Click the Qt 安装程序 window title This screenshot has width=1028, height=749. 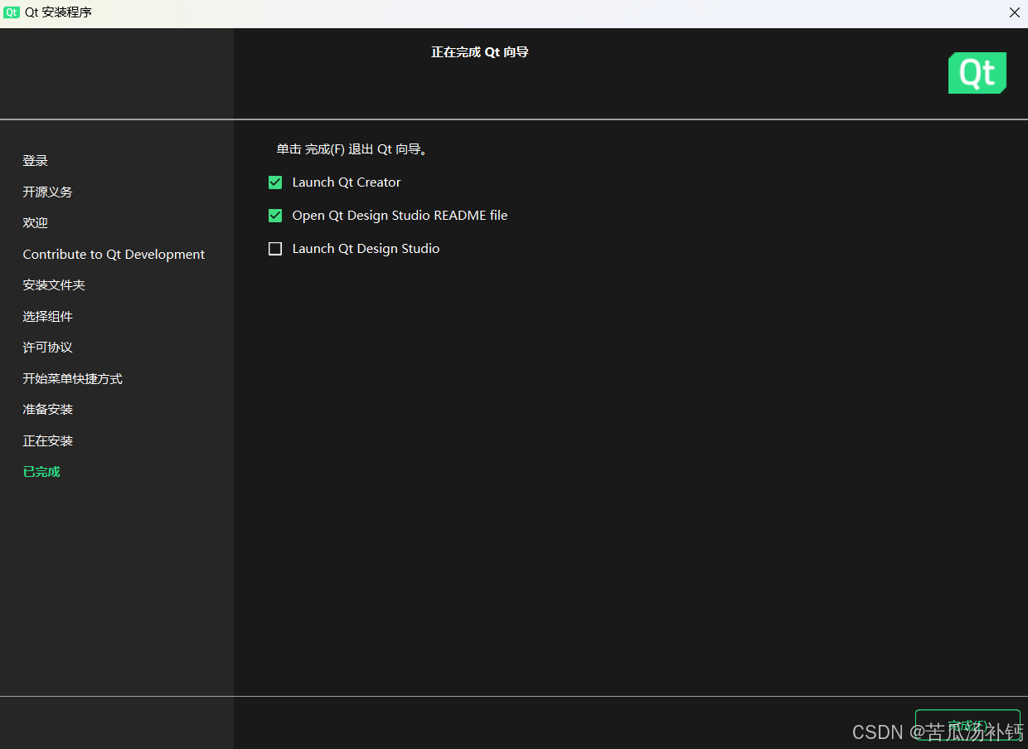pos(58,12)
